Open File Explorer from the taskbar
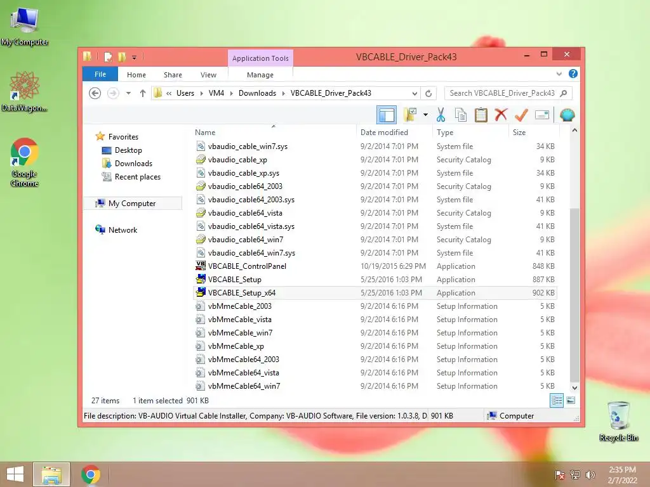Screen dimensions: 650x487 [51, 474]
